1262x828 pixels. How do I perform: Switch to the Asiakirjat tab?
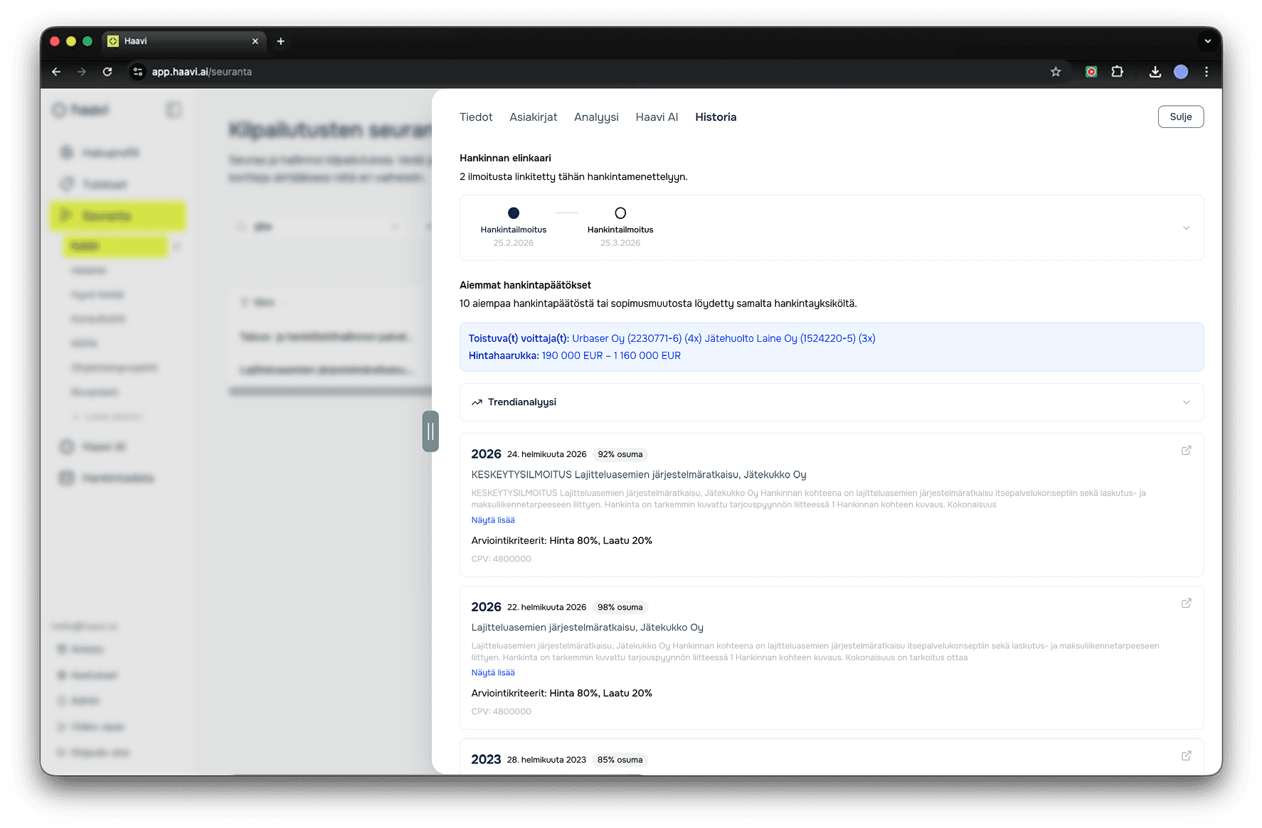[533, 117]
